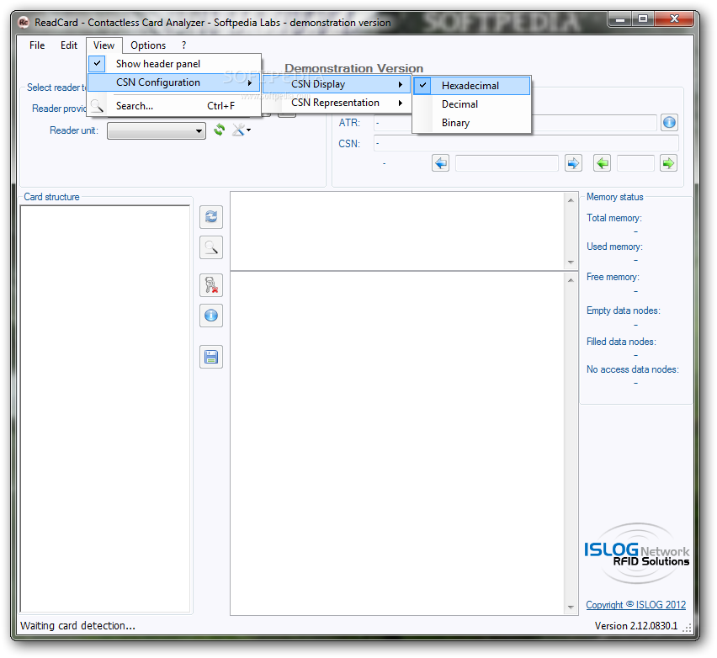Screen dimensions: 717x658
Task: Click the 'Free memory:' label
Action: pyautogui.click(x=613, y=277)
